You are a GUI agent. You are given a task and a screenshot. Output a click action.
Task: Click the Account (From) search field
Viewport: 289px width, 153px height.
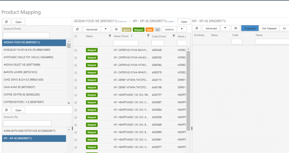[x=26, y=35]
